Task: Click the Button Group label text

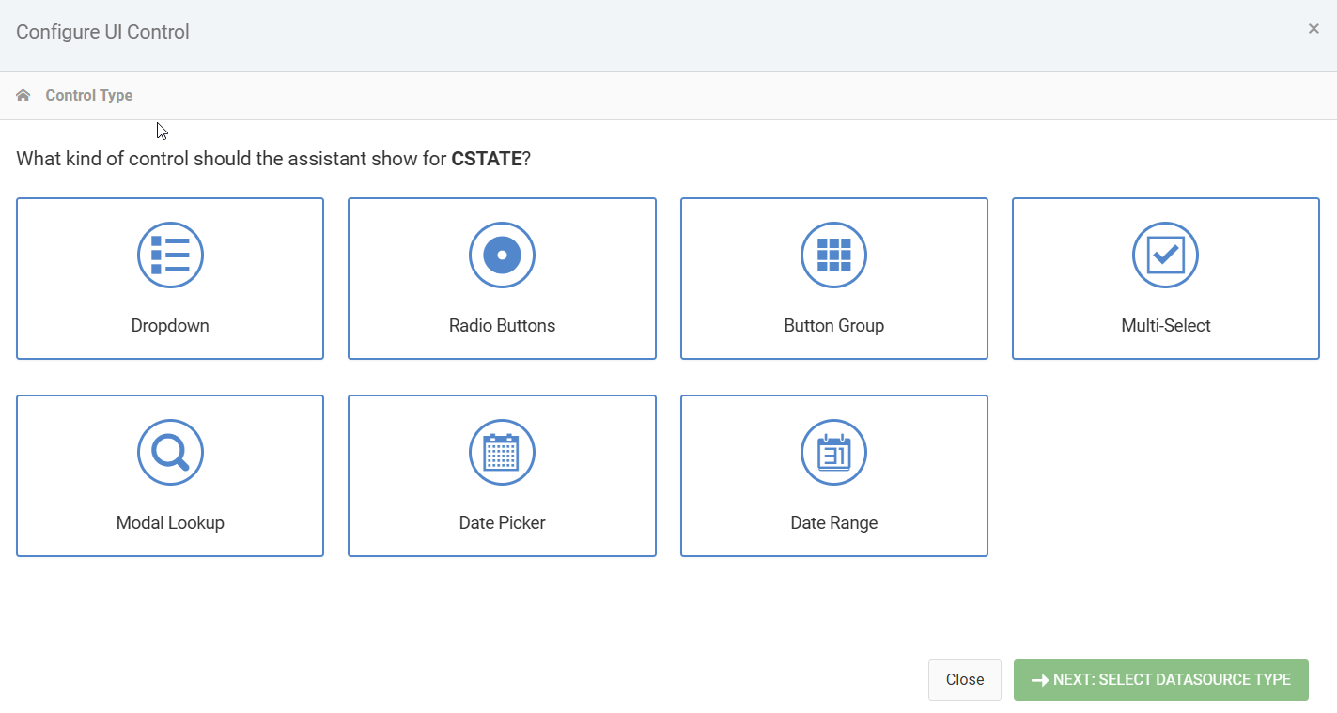Action: tap(833, 326)
